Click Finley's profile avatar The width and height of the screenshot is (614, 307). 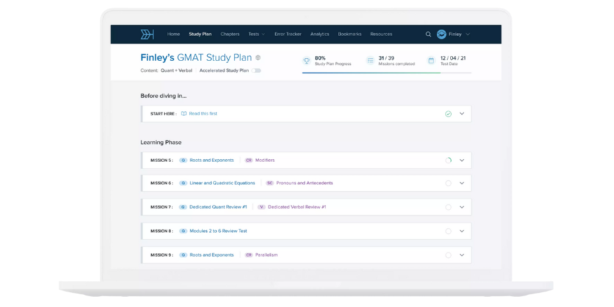click(441, 35)
